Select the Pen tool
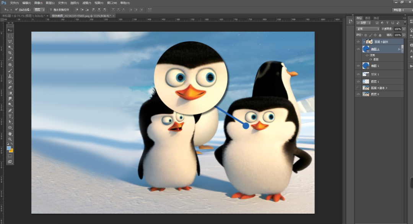The width and height of the screenshot is (413, 224). point(10,110)
